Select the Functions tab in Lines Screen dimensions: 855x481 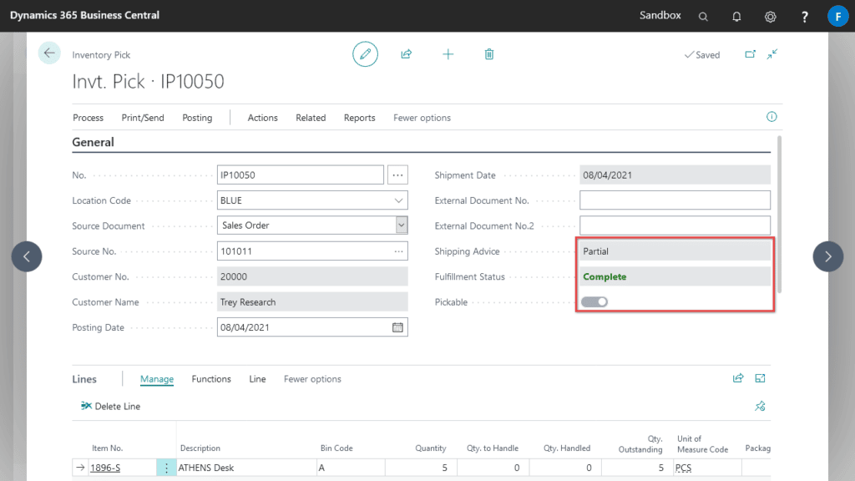point(211,379)
